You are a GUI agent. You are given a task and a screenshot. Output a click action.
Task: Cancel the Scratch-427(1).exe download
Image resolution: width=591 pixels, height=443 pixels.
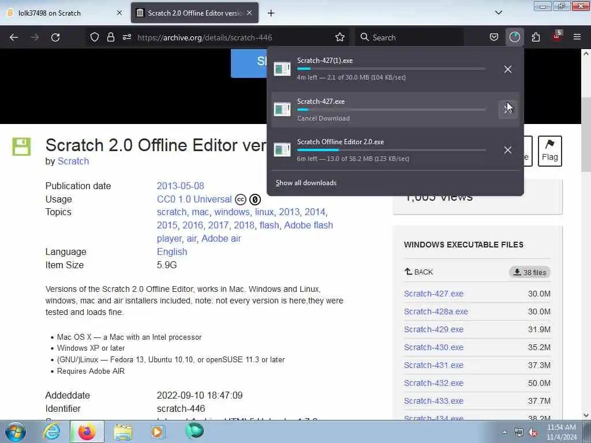coord(508,69)
